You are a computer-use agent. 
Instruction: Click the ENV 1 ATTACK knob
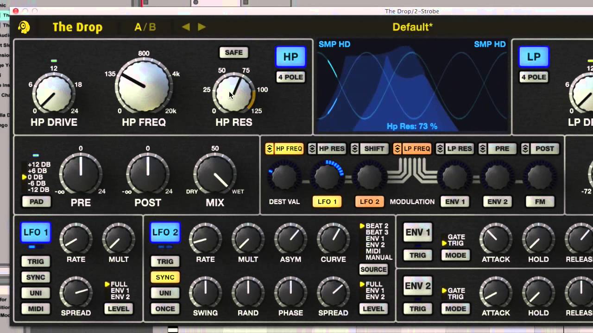[495, 239]
